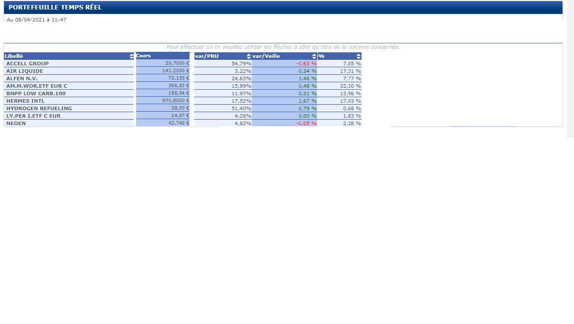574x324 pixels.
Task: Click the date Au 08/04/2021 à 11:47
Action: click(x=36, y=20)
